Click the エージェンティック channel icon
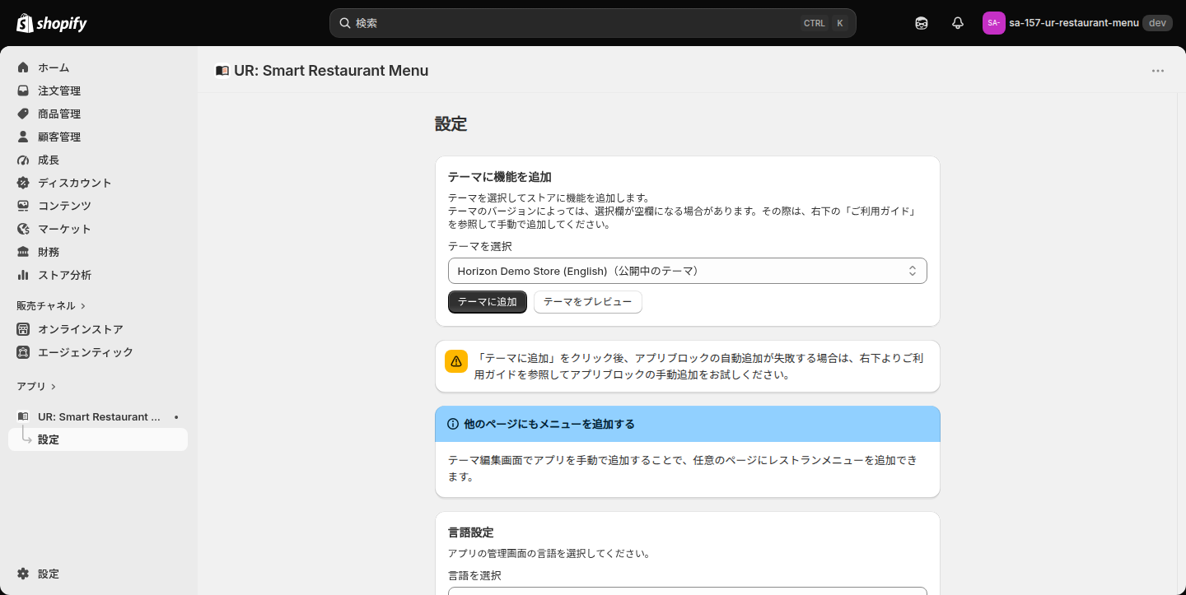 (23, 352)
